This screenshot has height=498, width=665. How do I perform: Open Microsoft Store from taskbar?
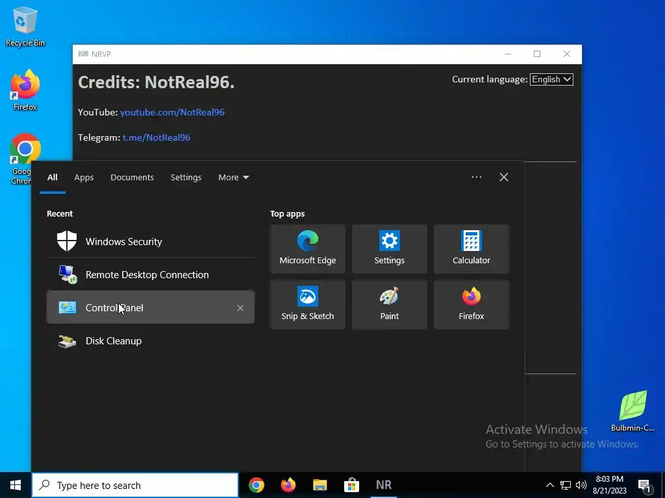click(351, 485)
